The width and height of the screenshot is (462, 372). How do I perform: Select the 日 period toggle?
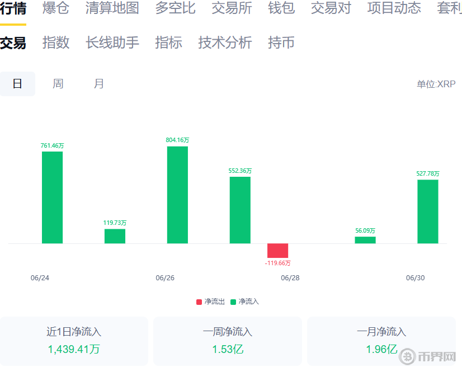click(17, 84)
